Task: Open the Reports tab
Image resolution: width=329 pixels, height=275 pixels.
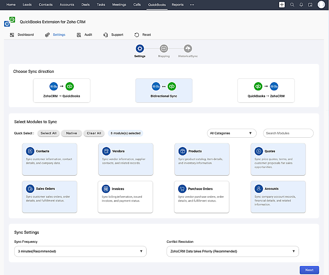Action: pos(178,5)
